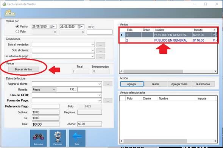Screen dimensions: 223x148
Task: Select the Fecha radio button
Action: tap(17, 26)
